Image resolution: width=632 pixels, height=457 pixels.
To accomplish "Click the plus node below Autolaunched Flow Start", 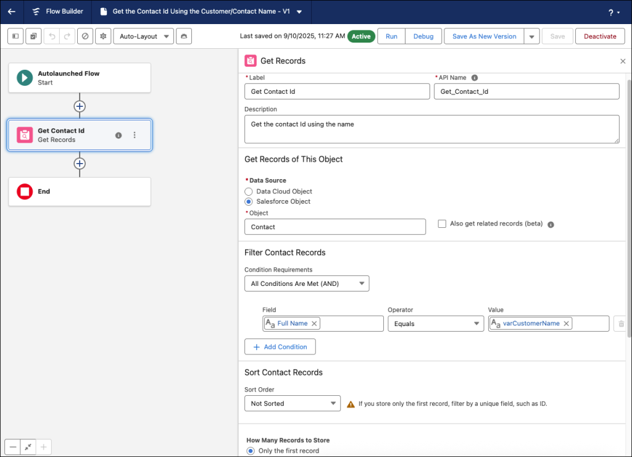I will (79, 106).
